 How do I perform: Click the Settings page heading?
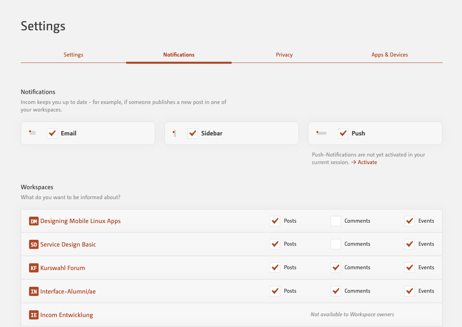[43, 26]
